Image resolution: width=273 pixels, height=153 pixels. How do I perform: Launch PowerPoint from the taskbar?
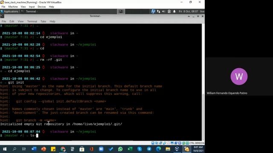(44, 149)
